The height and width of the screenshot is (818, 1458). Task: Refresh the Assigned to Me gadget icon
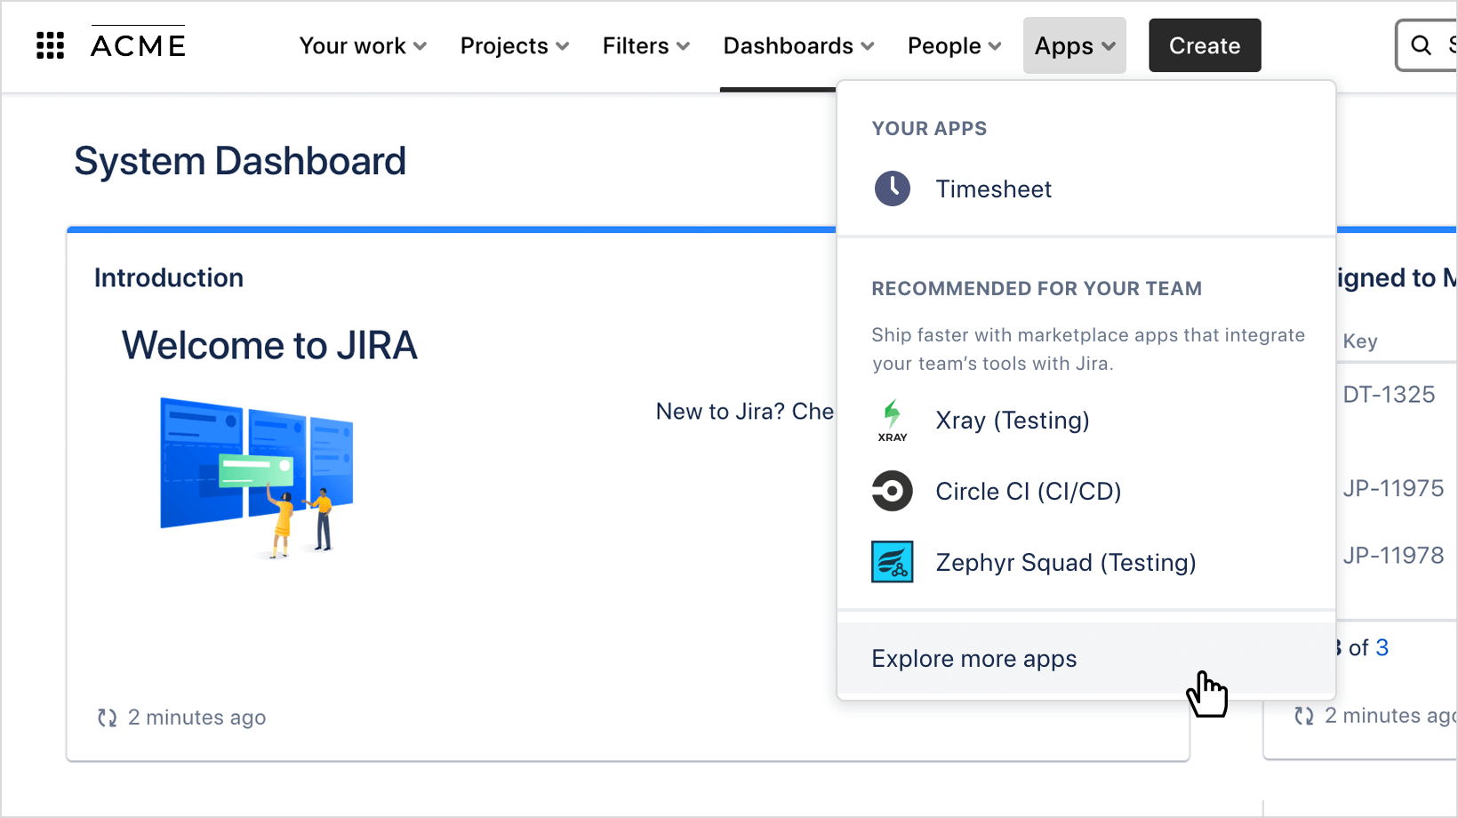click(x=1303, y=716)
